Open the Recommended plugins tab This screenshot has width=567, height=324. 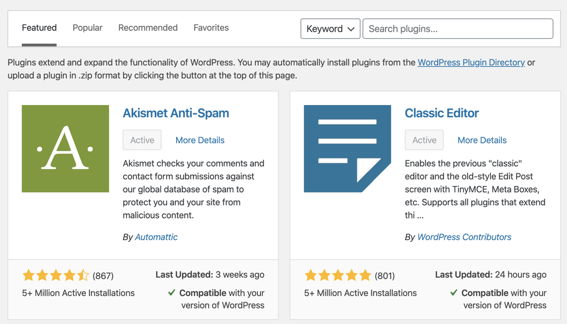pyautogui.click(x=148, y=28)
